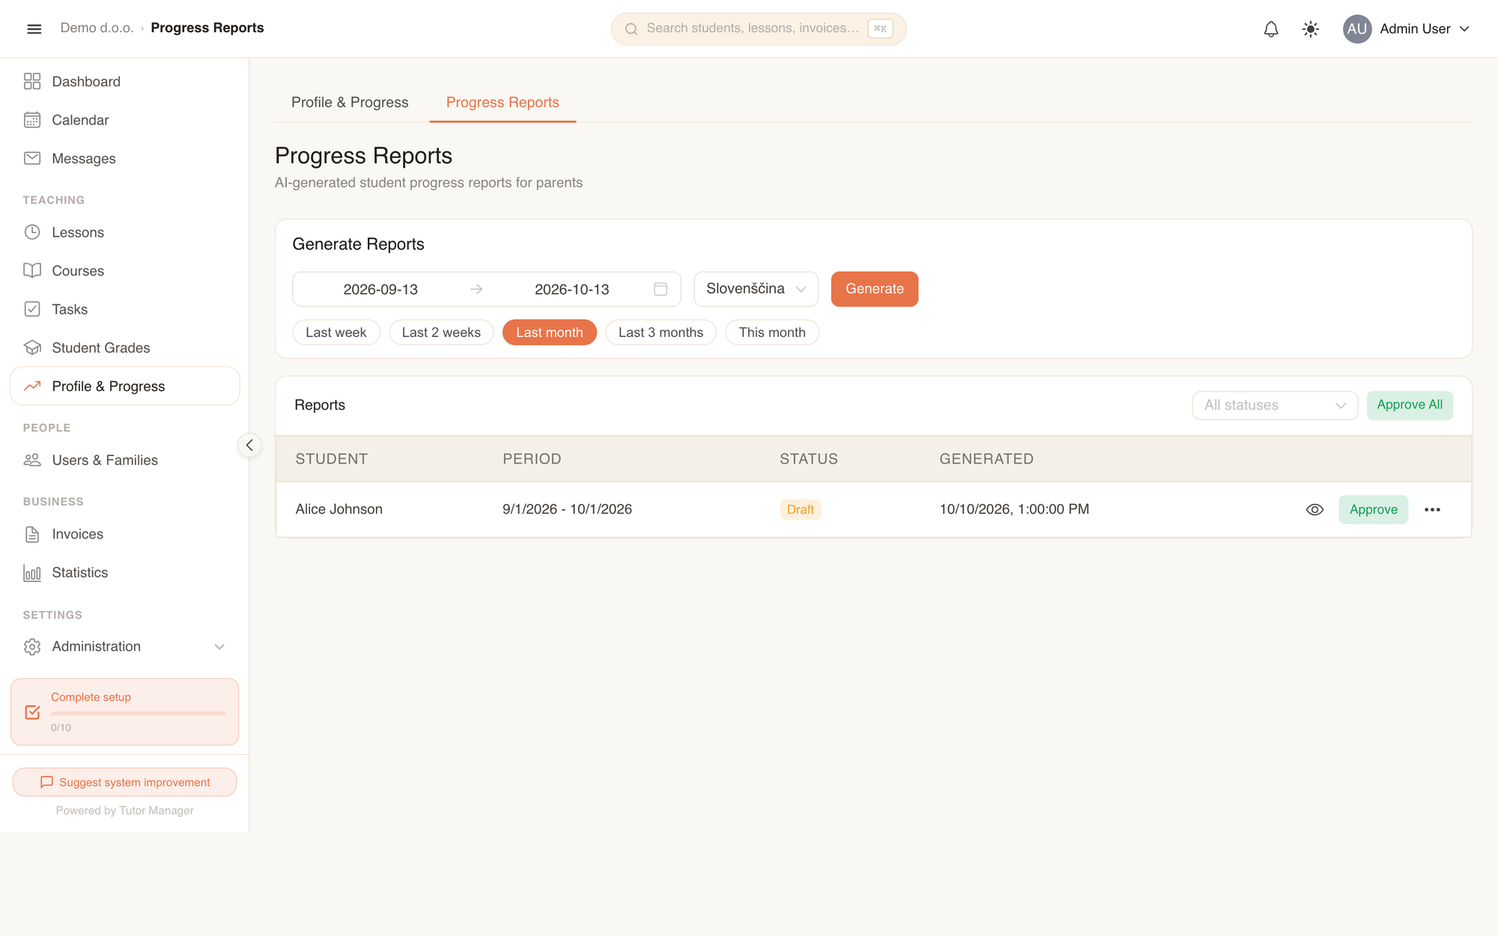
Task: Click the Approve All button
Action: click(1410, 405)
